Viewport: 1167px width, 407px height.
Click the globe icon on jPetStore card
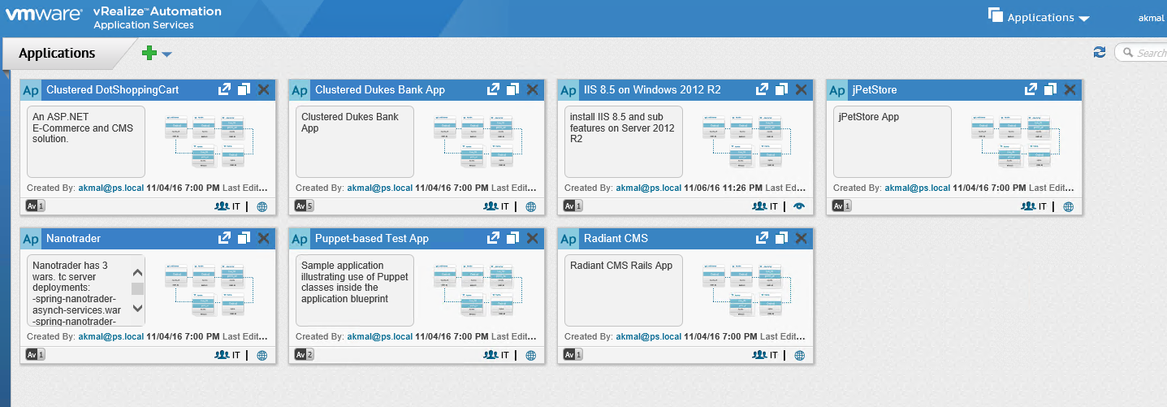coord(1068,207)
